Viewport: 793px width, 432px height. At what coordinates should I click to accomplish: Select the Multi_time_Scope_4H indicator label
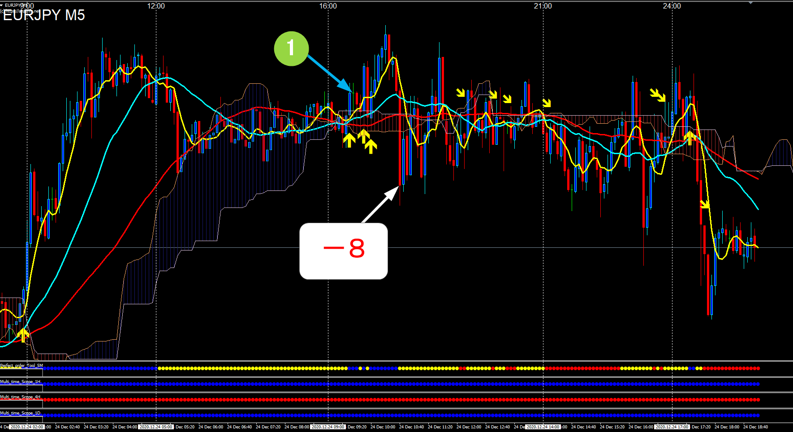20,397
